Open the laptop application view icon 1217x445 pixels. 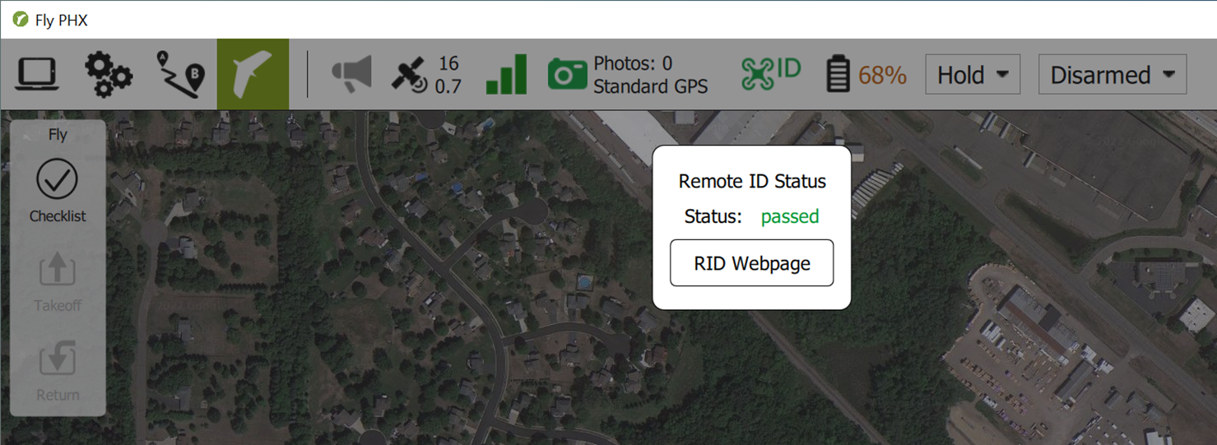click(x=37, y=75)
